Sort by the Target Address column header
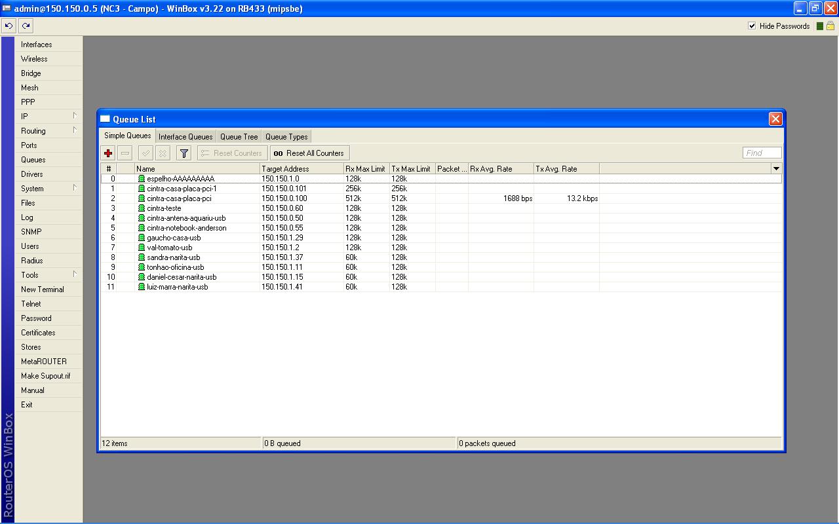 (x=302, y=169)
